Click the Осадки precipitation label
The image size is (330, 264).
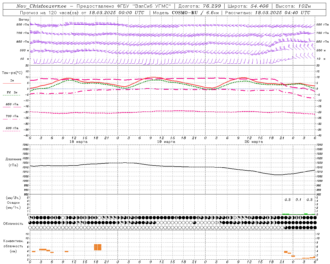point(13,203)
